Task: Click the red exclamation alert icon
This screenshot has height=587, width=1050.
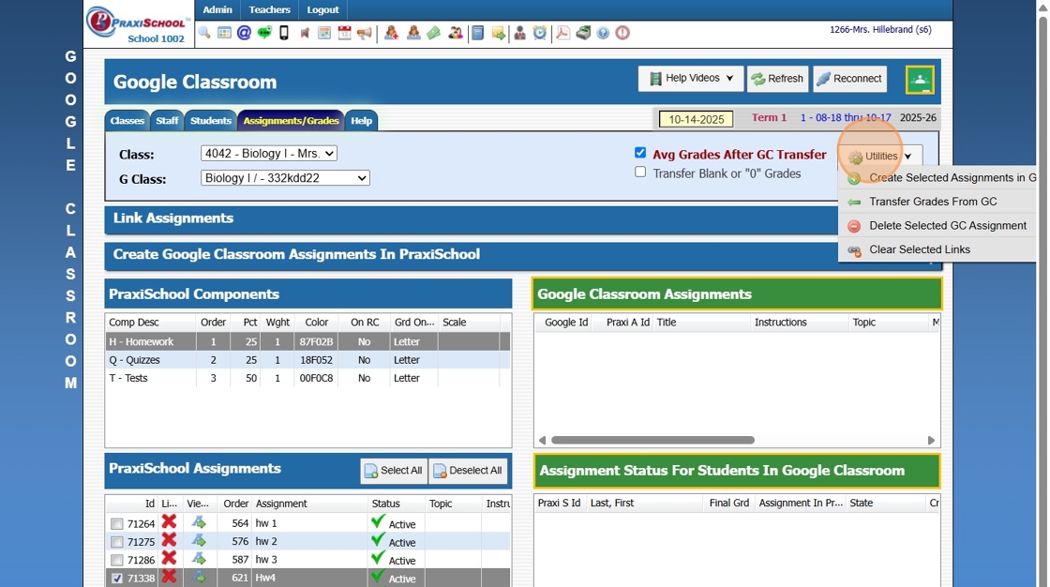Action: coord(622,33)
